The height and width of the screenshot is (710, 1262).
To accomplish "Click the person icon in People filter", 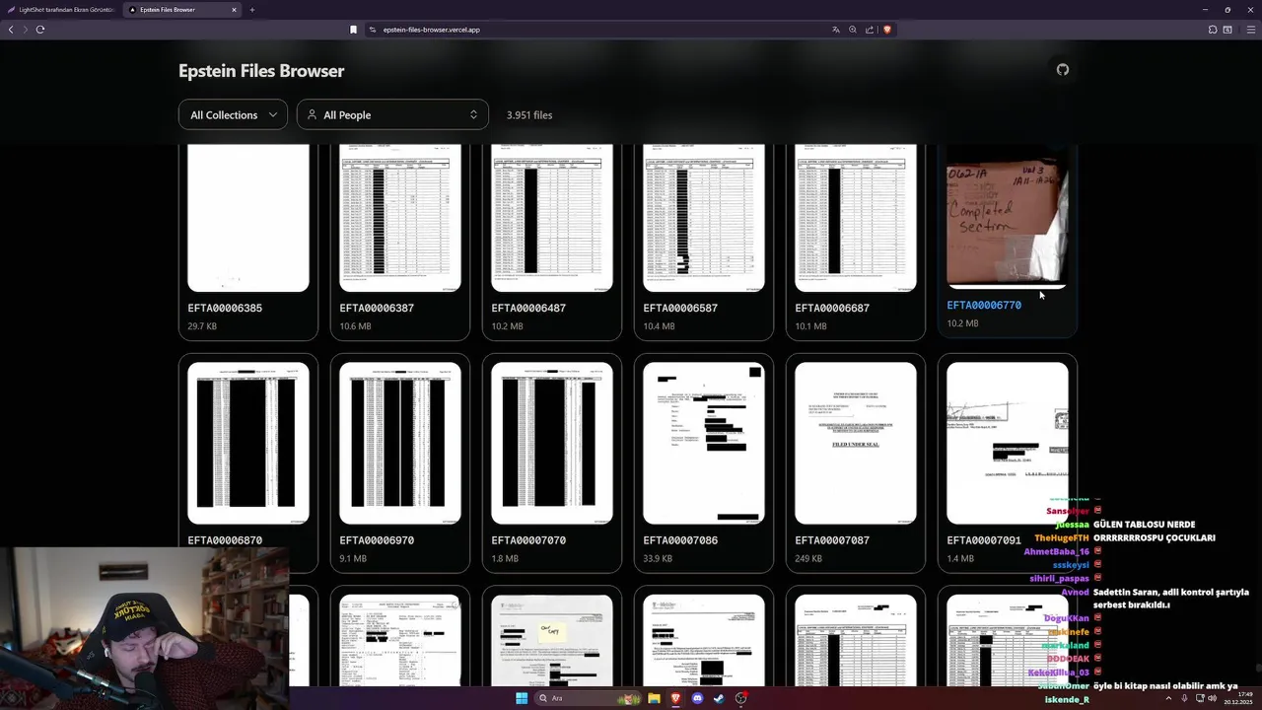I will (312, 115).
